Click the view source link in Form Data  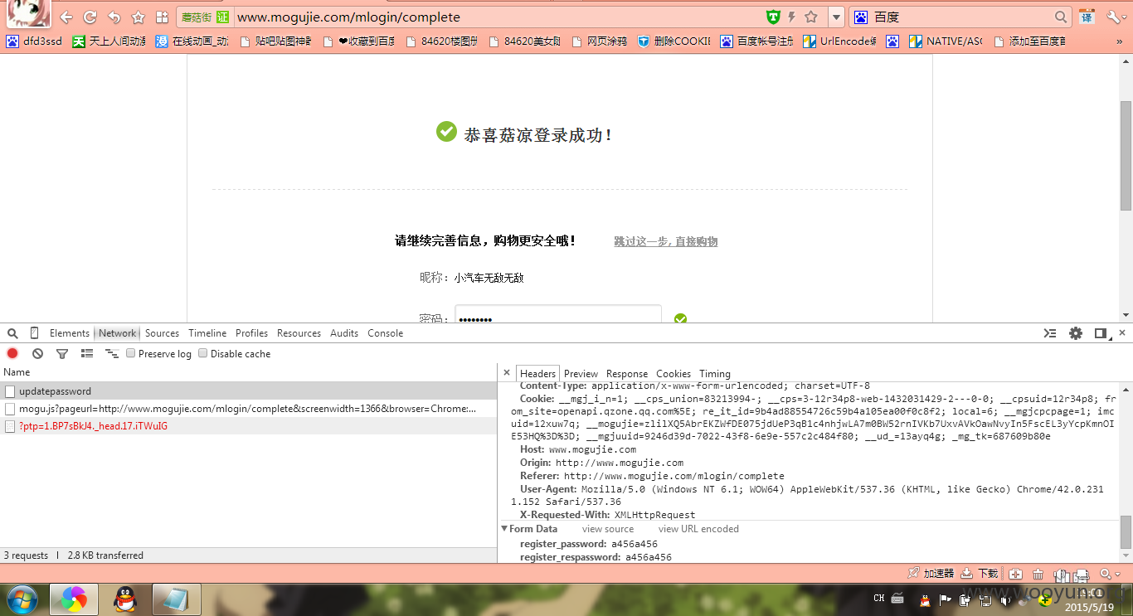coord(608,529)
